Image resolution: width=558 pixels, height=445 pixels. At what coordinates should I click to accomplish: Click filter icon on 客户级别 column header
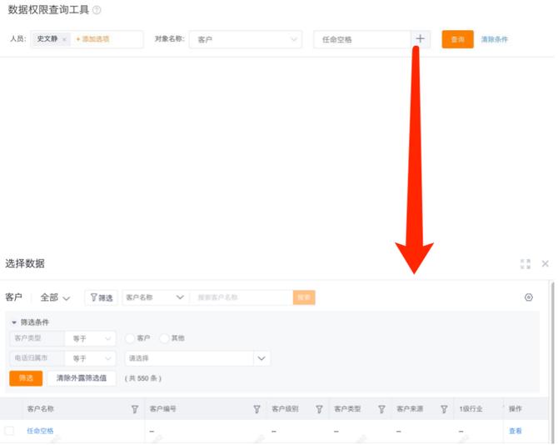[x=319, y=409]
